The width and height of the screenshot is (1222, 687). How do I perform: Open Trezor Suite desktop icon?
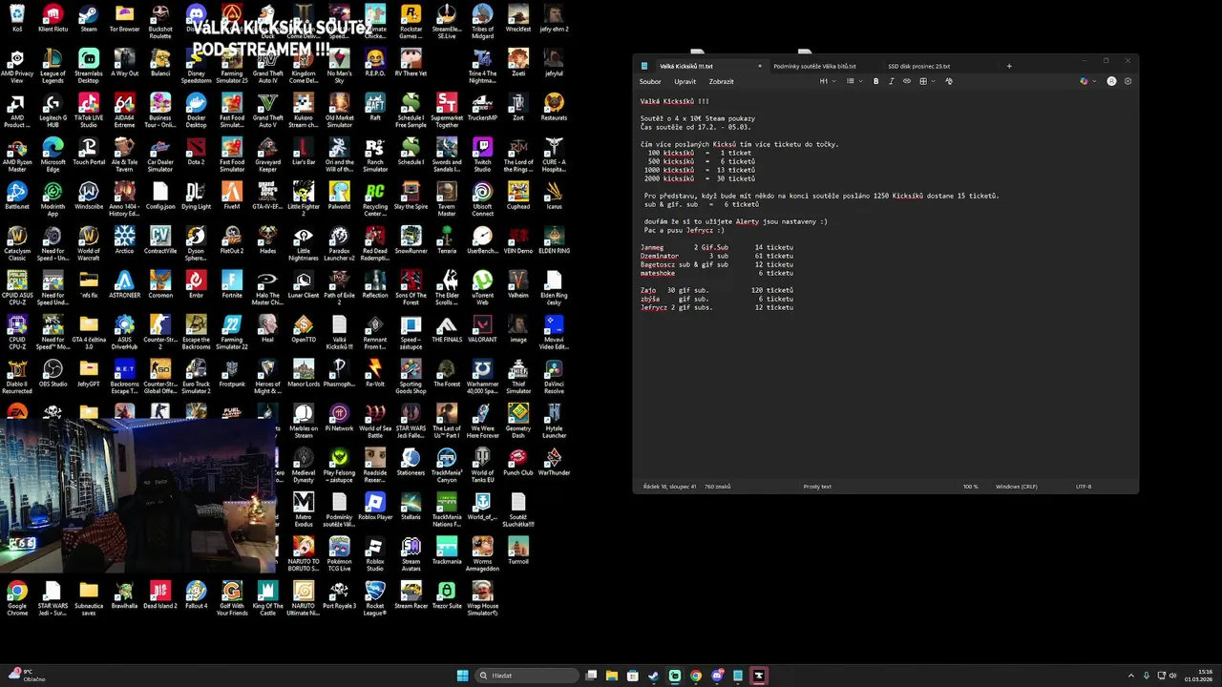[x=447, y=595]
